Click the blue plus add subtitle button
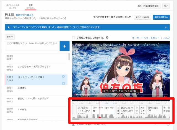 tap(64, 46)
